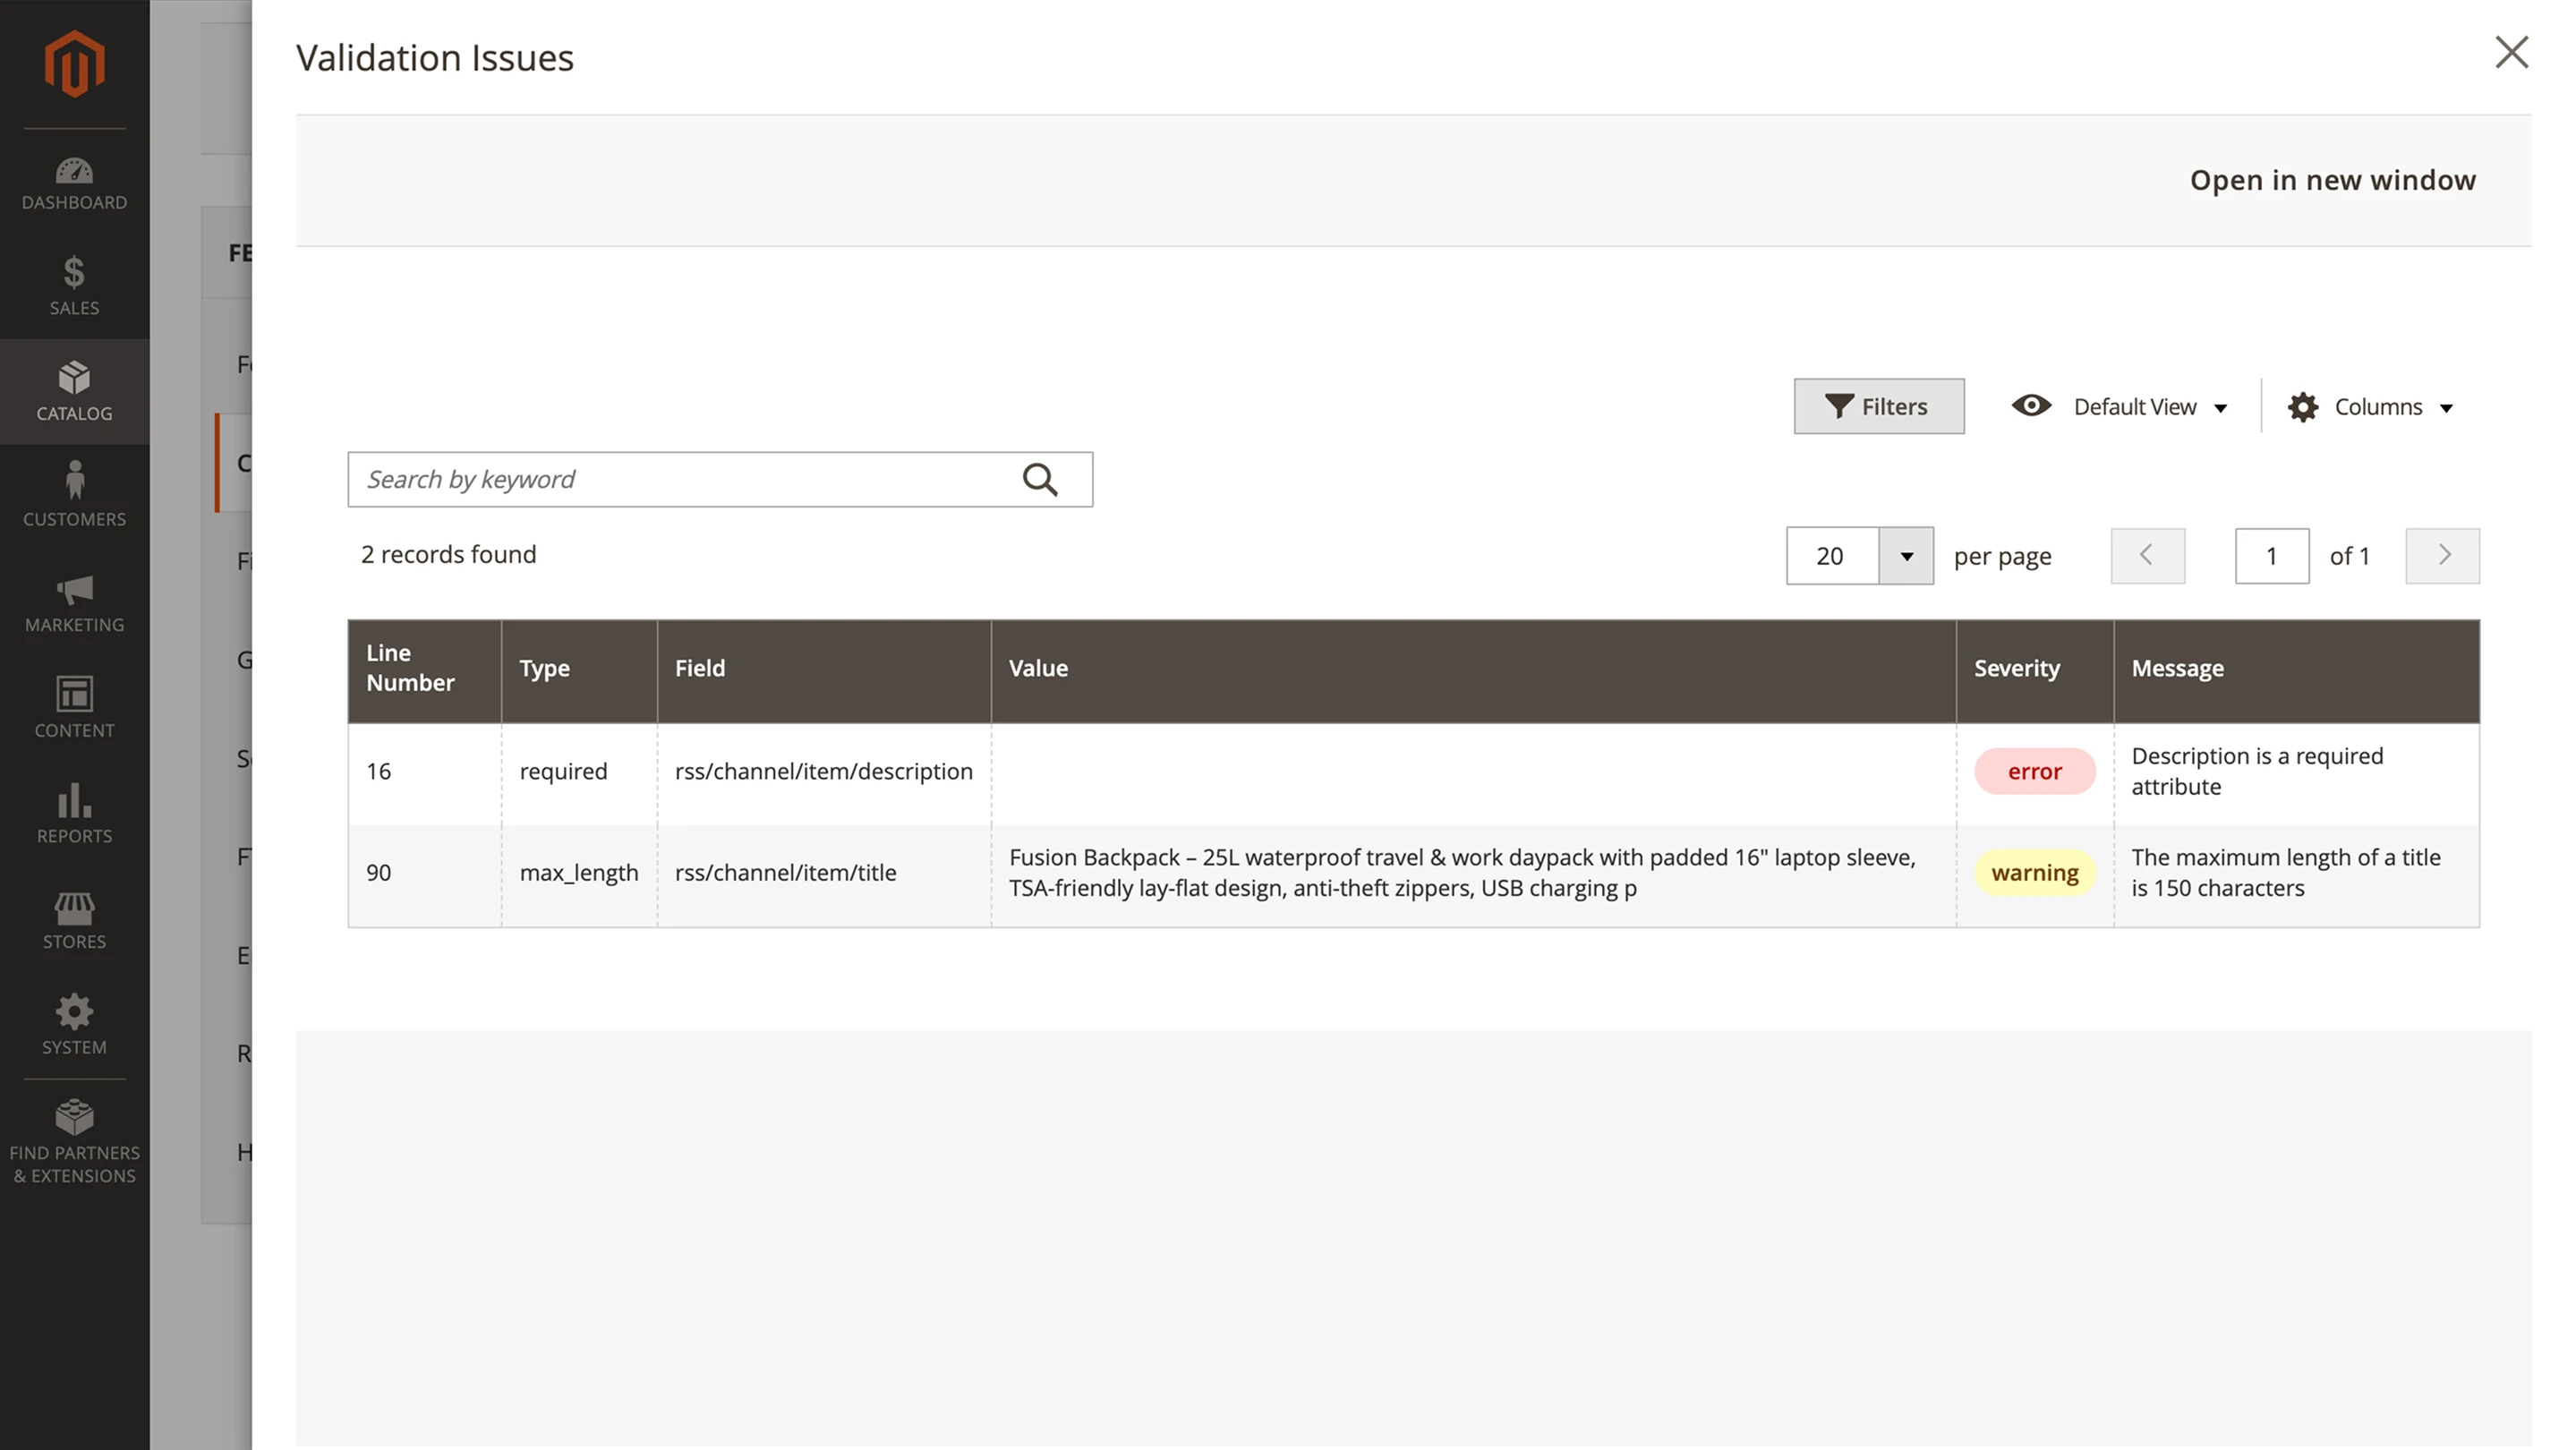2576x1450 pixels.
Task: Start a keyword search with the magnifier icon
Action: coord(1041,479)
